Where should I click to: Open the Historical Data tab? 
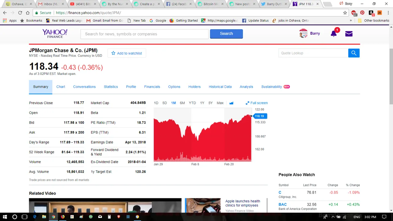point(220,87)
